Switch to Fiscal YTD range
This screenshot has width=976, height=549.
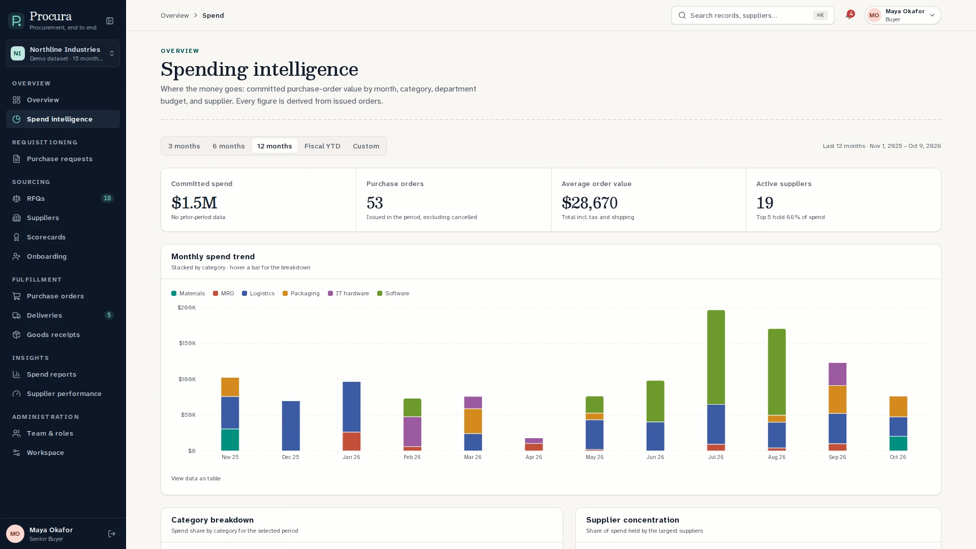322,146
